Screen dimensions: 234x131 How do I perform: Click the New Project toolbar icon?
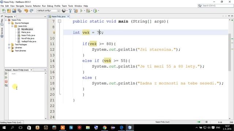tap(9, 11)
